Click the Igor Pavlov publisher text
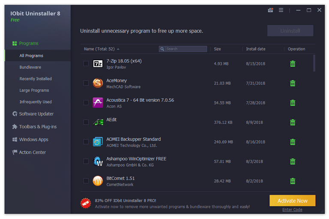 click(x=116, y=67)
